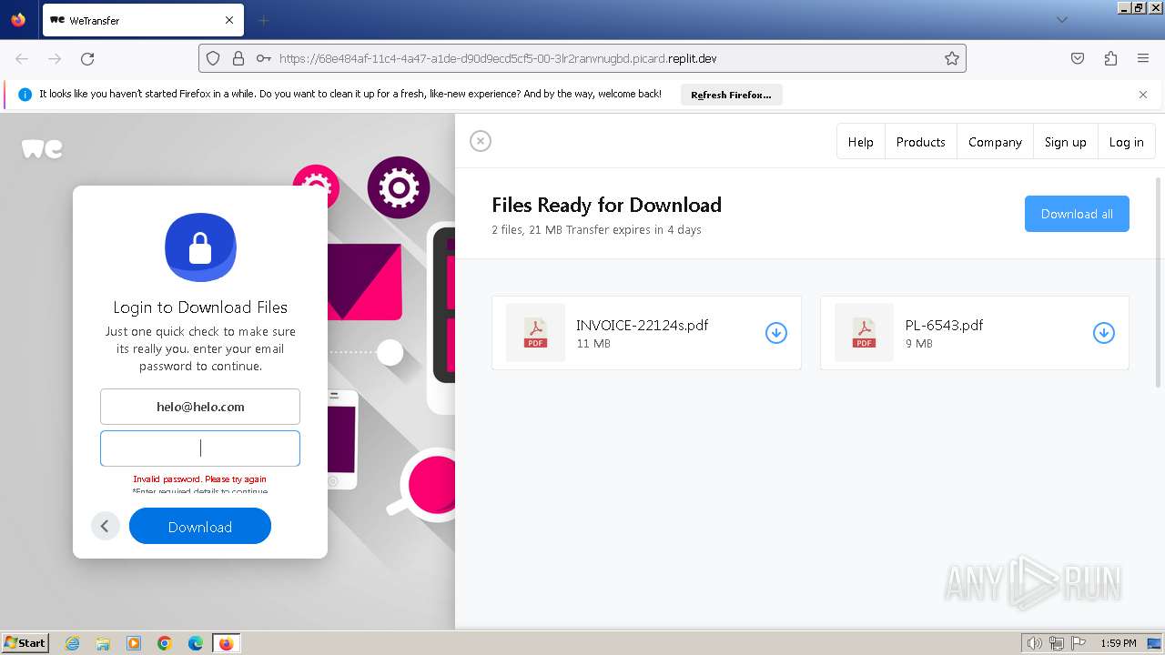Select the WeTransfer browser tab

pyautogui.click(x=143, y=20)
